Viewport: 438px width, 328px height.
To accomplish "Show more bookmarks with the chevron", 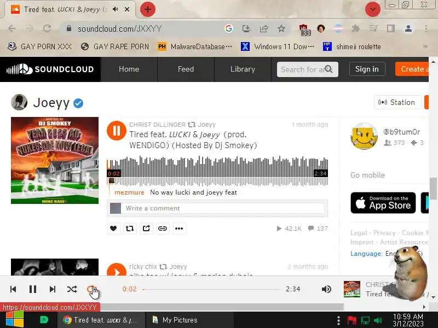I will [x=425, y=46].
